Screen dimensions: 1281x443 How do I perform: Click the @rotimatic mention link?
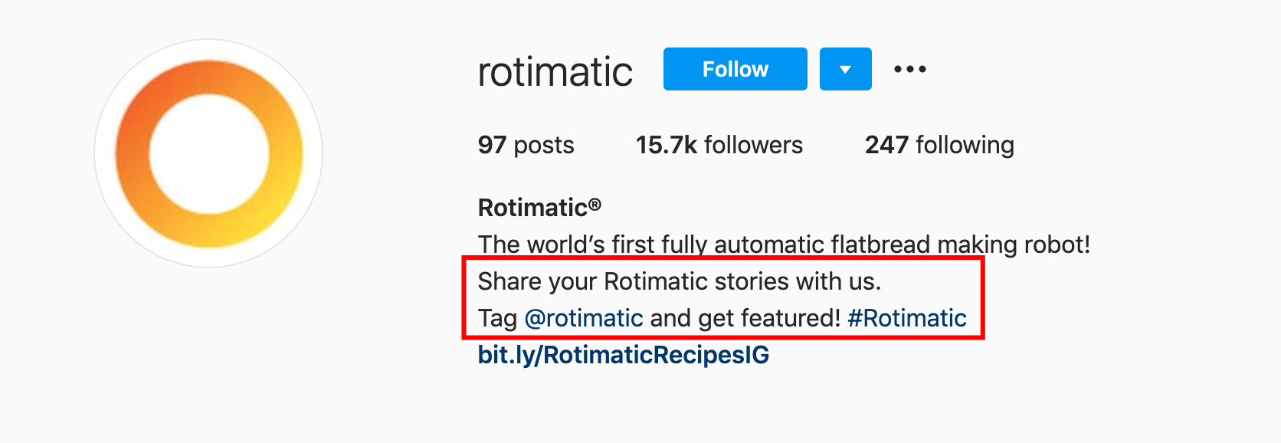coord(584,318)
